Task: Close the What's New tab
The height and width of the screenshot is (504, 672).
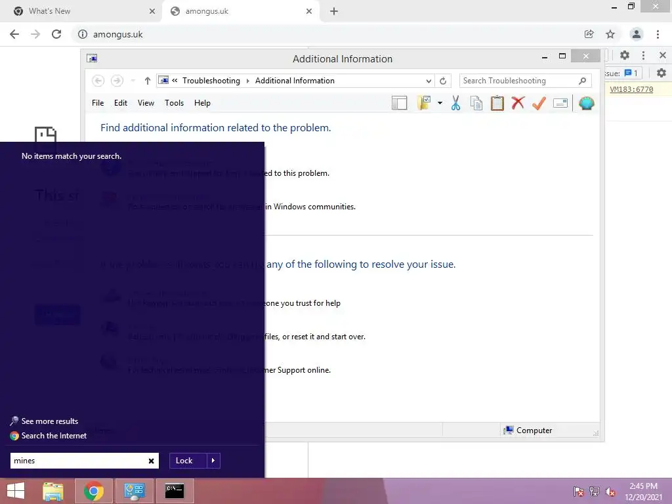Action: pos(152,11)
